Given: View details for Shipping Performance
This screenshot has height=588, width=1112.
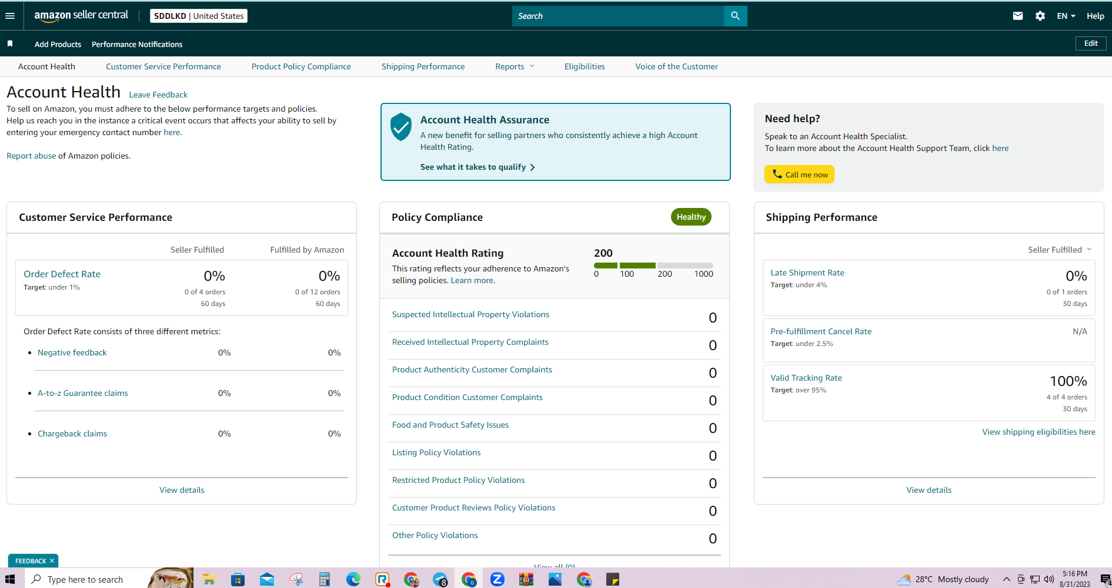Looking at the screenshot, I should pos(929,490).
